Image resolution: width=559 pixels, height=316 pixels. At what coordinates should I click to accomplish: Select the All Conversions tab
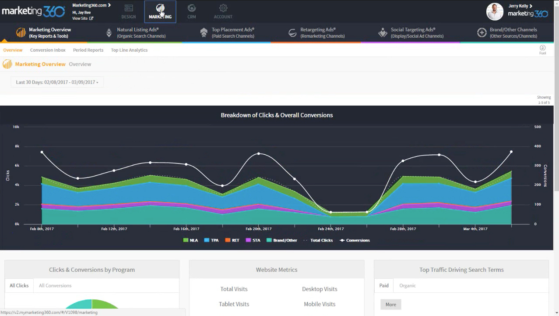(55, 285)
